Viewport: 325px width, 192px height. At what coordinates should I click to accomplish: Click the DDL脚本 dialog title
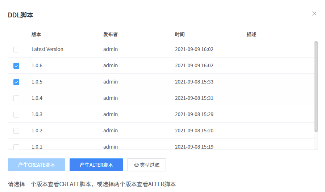[x=21, y=15]
